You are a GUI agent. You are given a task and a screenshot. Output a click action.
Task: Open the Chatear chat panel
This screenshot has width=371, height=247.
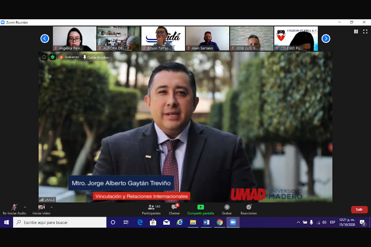(x=174, y=208)
